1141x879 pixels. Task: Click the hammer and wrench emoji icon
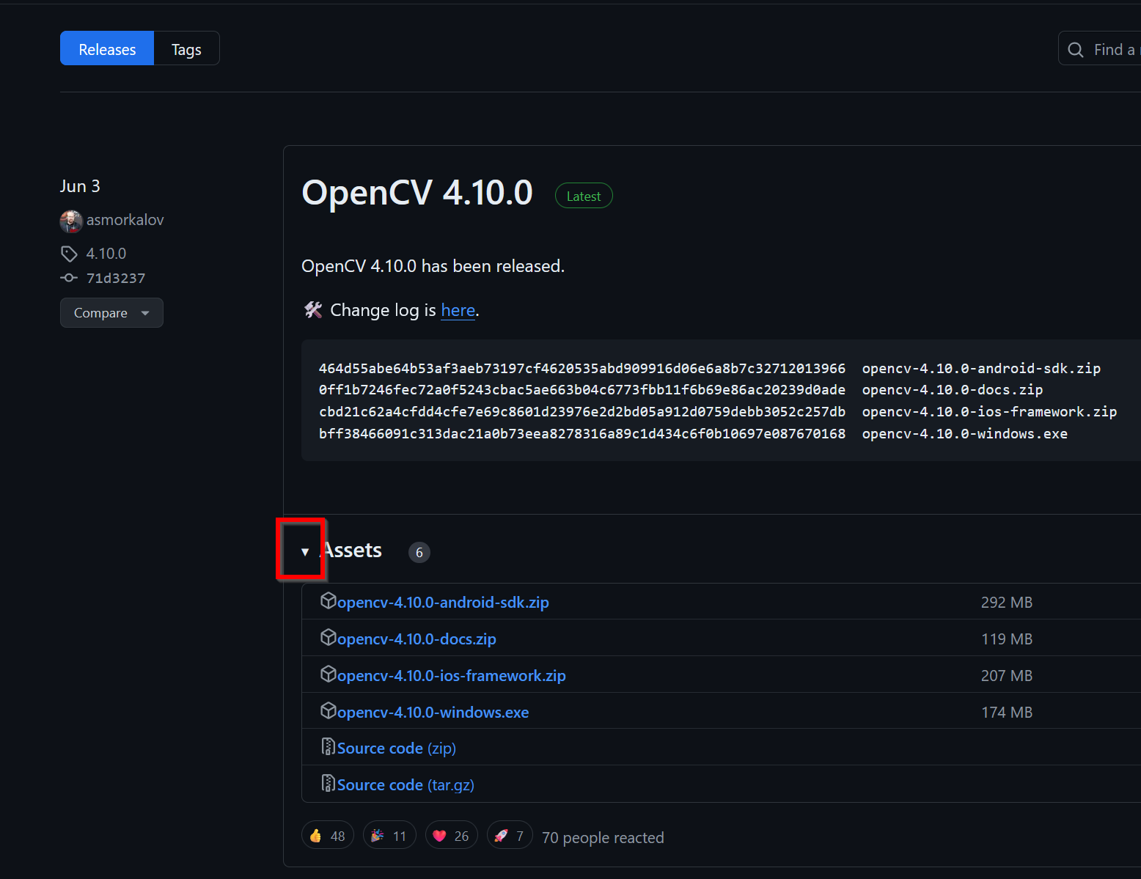(313, 310)
